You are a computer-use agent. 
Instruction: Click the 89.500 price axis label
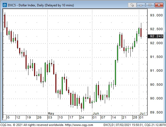pyautogui.click(x=156, y=112)
